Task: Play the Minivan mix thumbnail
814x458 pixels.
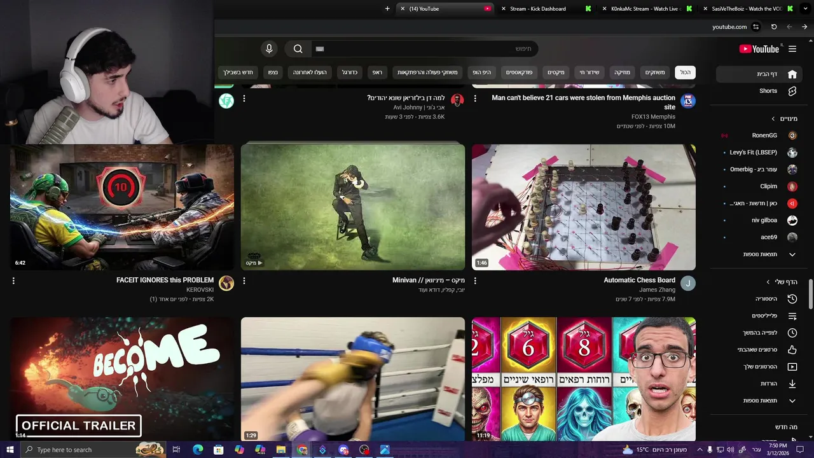Action: point(353,207)
